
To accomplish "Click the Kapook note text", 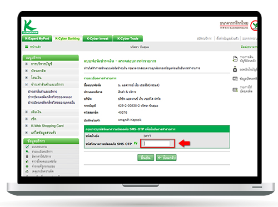I will pos(130,120).
